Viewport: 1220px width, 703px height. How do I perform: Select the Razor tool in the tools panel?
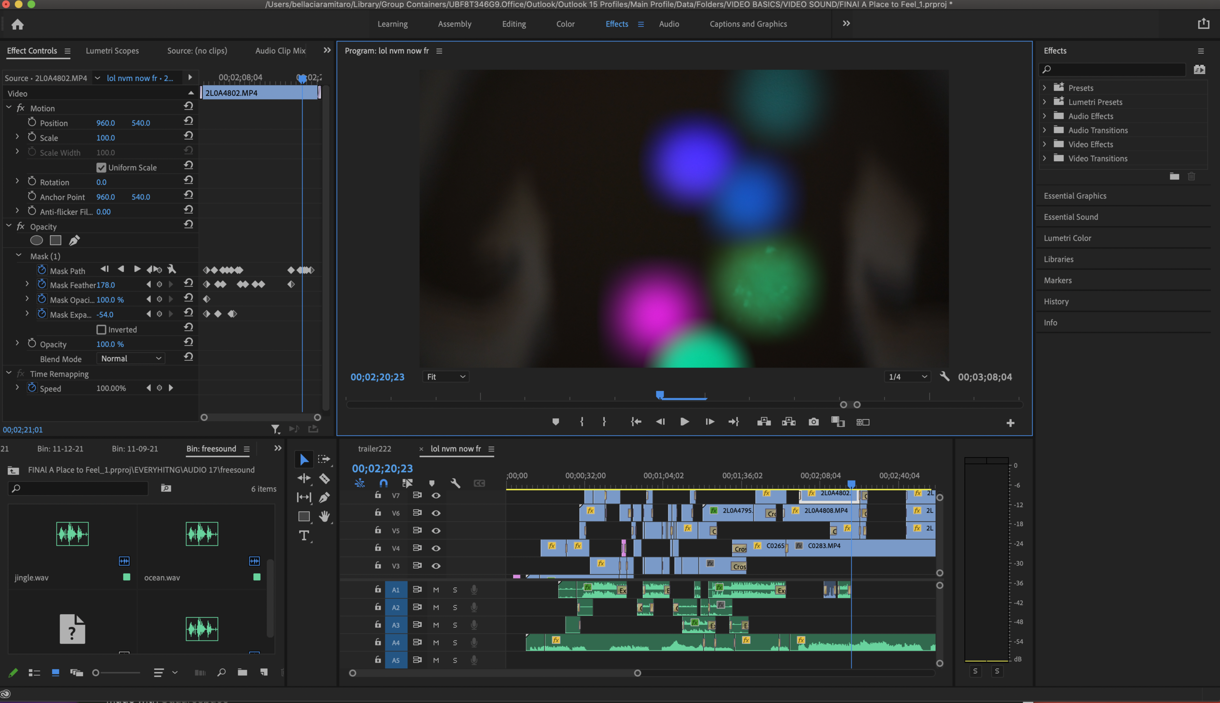coord(324,478)
